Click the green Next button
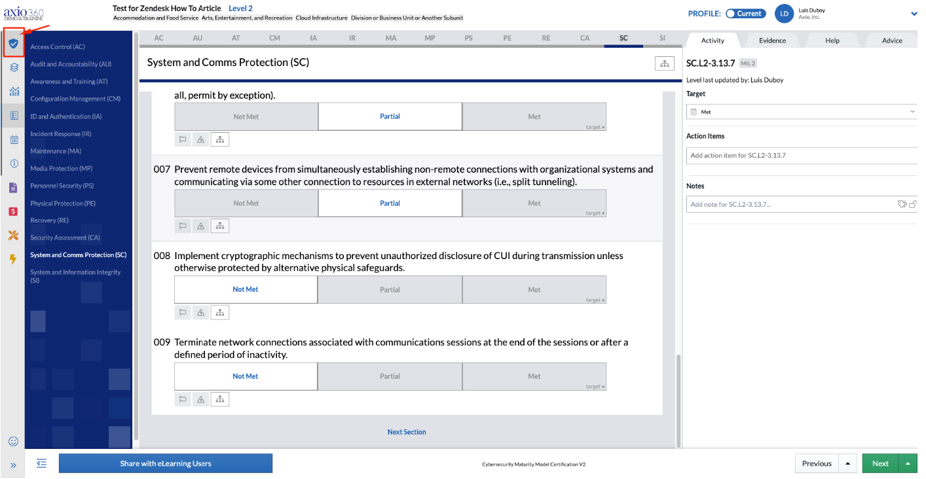Image resolution: width=926 pixels, height=479 pixels. pyautogui.click(x=880, y=463)
